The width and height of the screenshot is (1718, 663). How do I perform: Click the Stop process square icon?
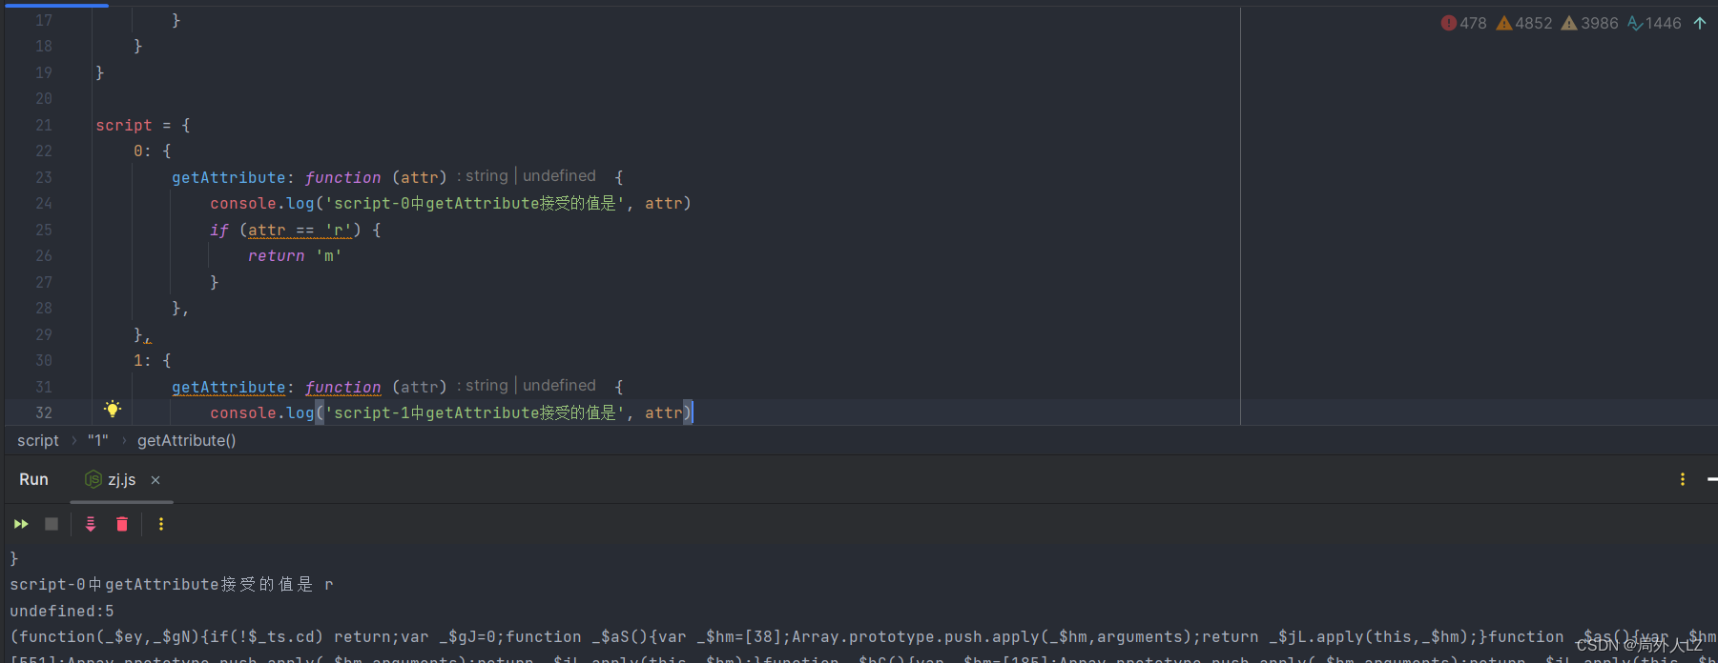pos(52,524)
